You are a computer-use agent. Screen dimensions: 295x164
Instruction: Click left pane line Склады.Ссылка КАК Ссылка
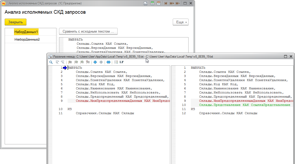102,72
